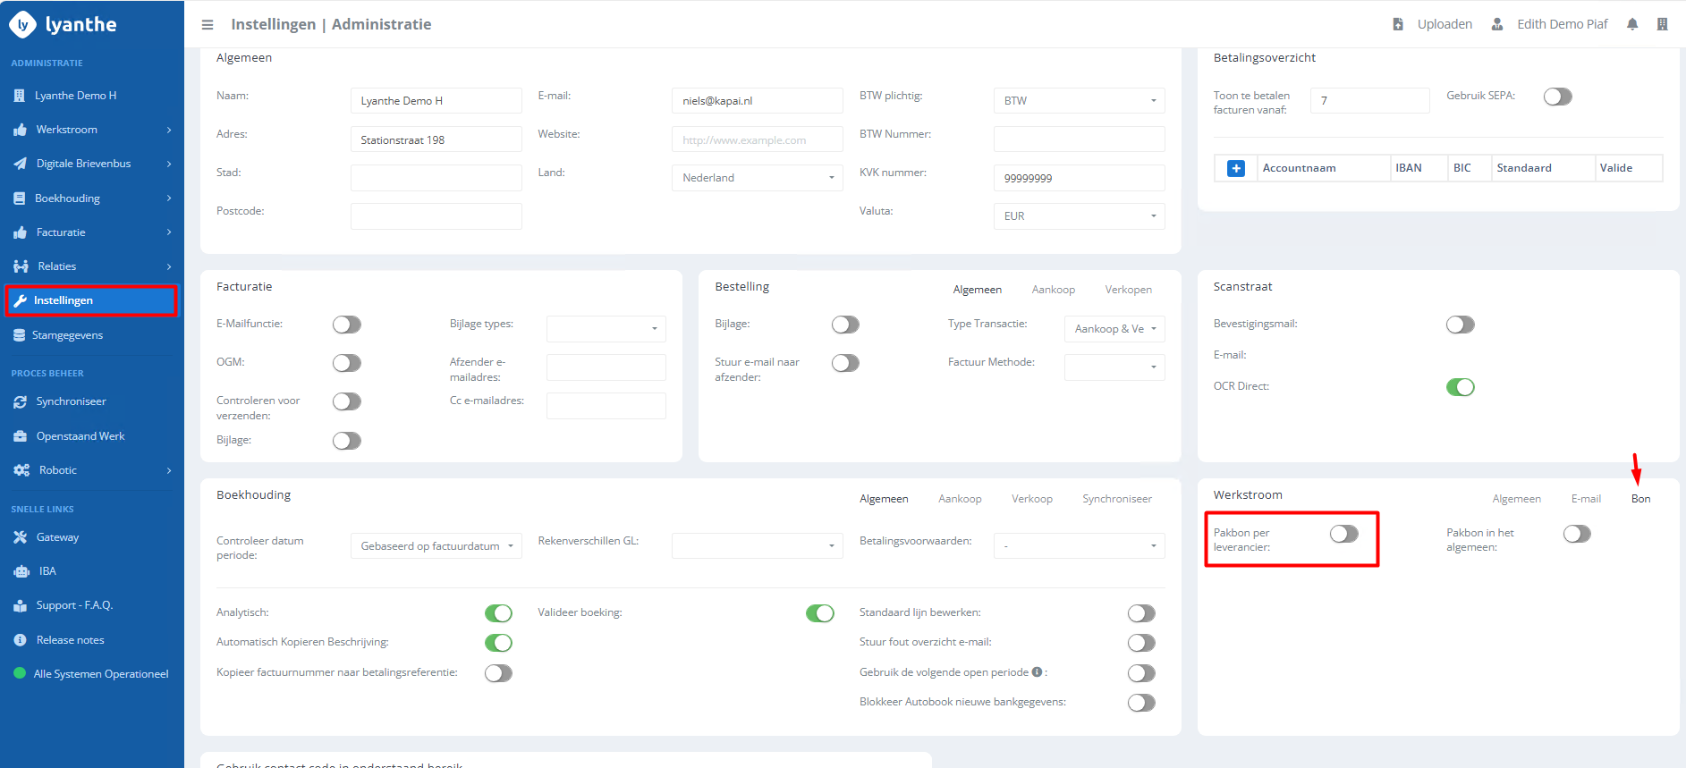1686x768 pixels.
Task: Switch to Aankoop tab in Boekhouding
Action: (x=959, y=499)
